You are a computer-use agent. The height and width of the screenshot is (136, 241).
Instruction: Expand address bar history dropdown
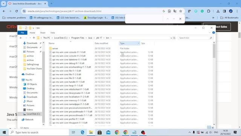[x=171, y=38]
